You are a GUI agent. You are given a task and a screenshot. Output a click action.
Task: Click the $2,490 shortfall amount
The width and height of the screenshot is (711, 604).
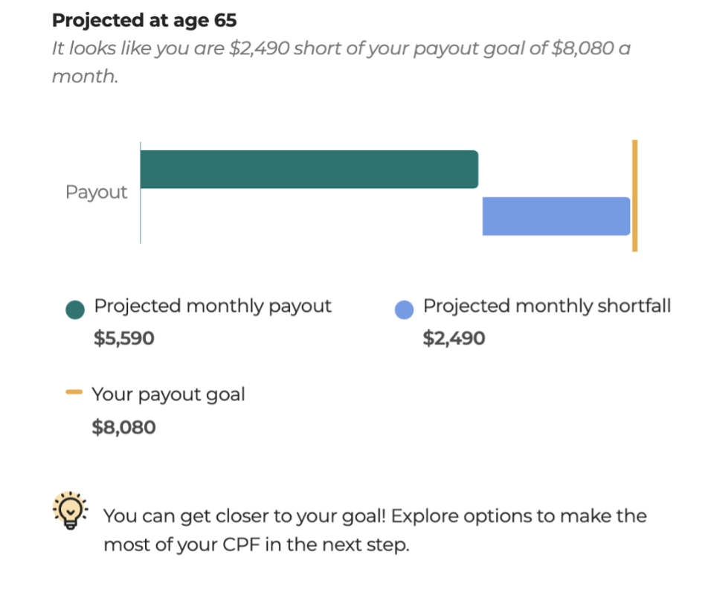click(x=454, y=338)
